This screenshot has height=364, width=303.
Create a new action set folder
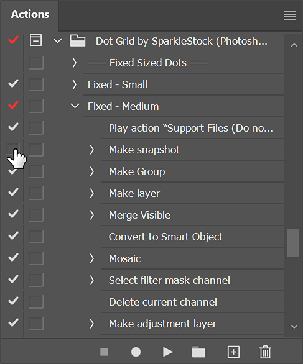click(x=198, y=352)
